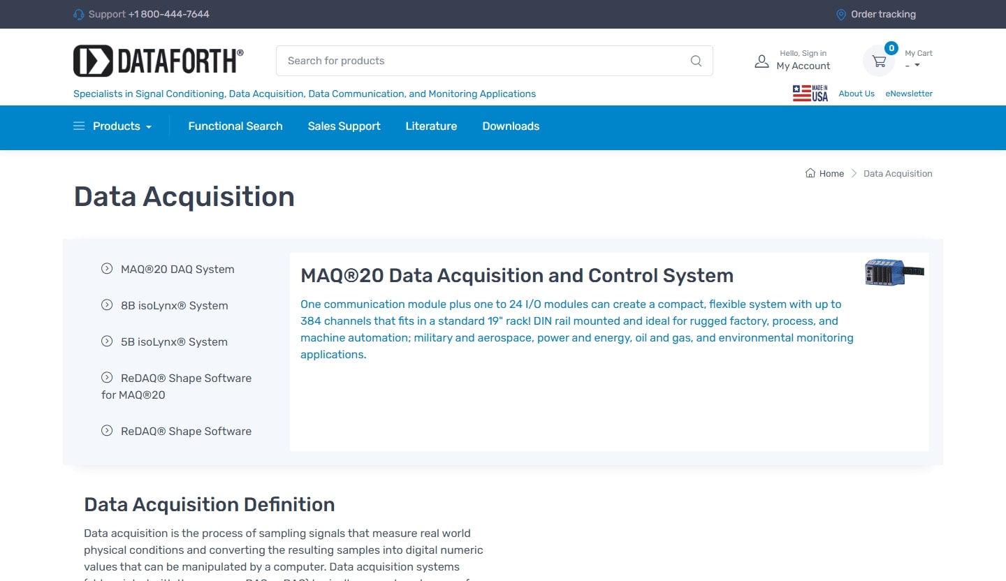Click the Search for products field

click(x=495, y=61)
